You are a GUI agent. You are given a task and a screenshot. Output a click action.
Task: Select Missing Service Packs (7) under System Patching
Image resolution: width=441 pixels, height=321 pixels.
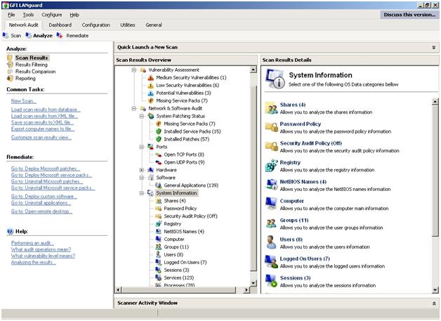point(190,124)
